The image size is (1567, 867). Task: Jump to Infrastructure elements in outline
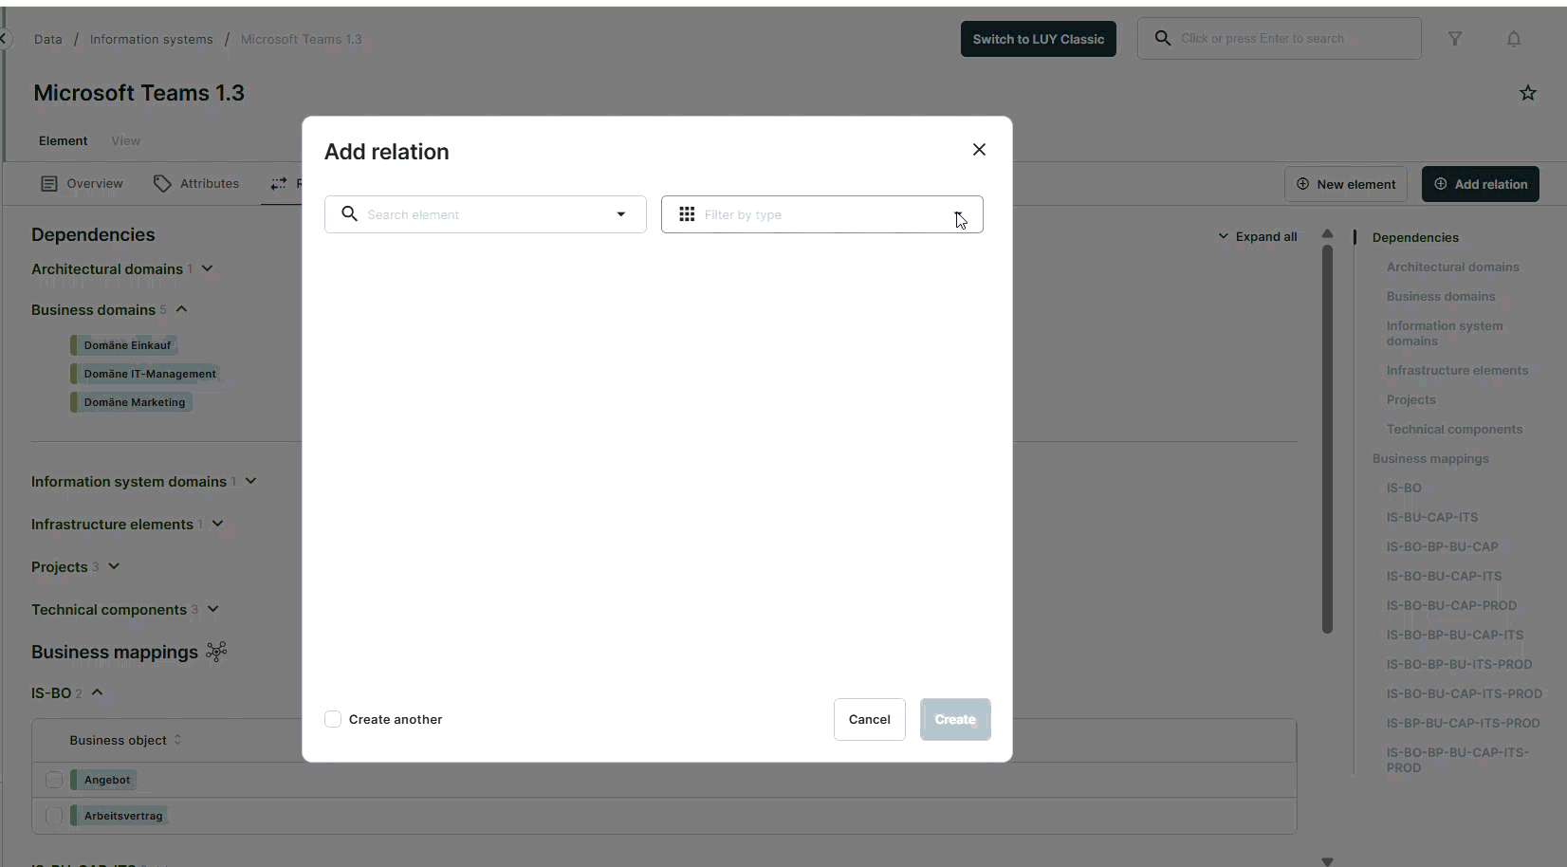pos(1457,370)
